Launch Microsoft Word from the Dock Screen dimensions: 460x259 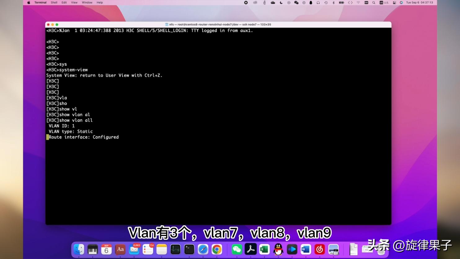(x=306, y=249)
